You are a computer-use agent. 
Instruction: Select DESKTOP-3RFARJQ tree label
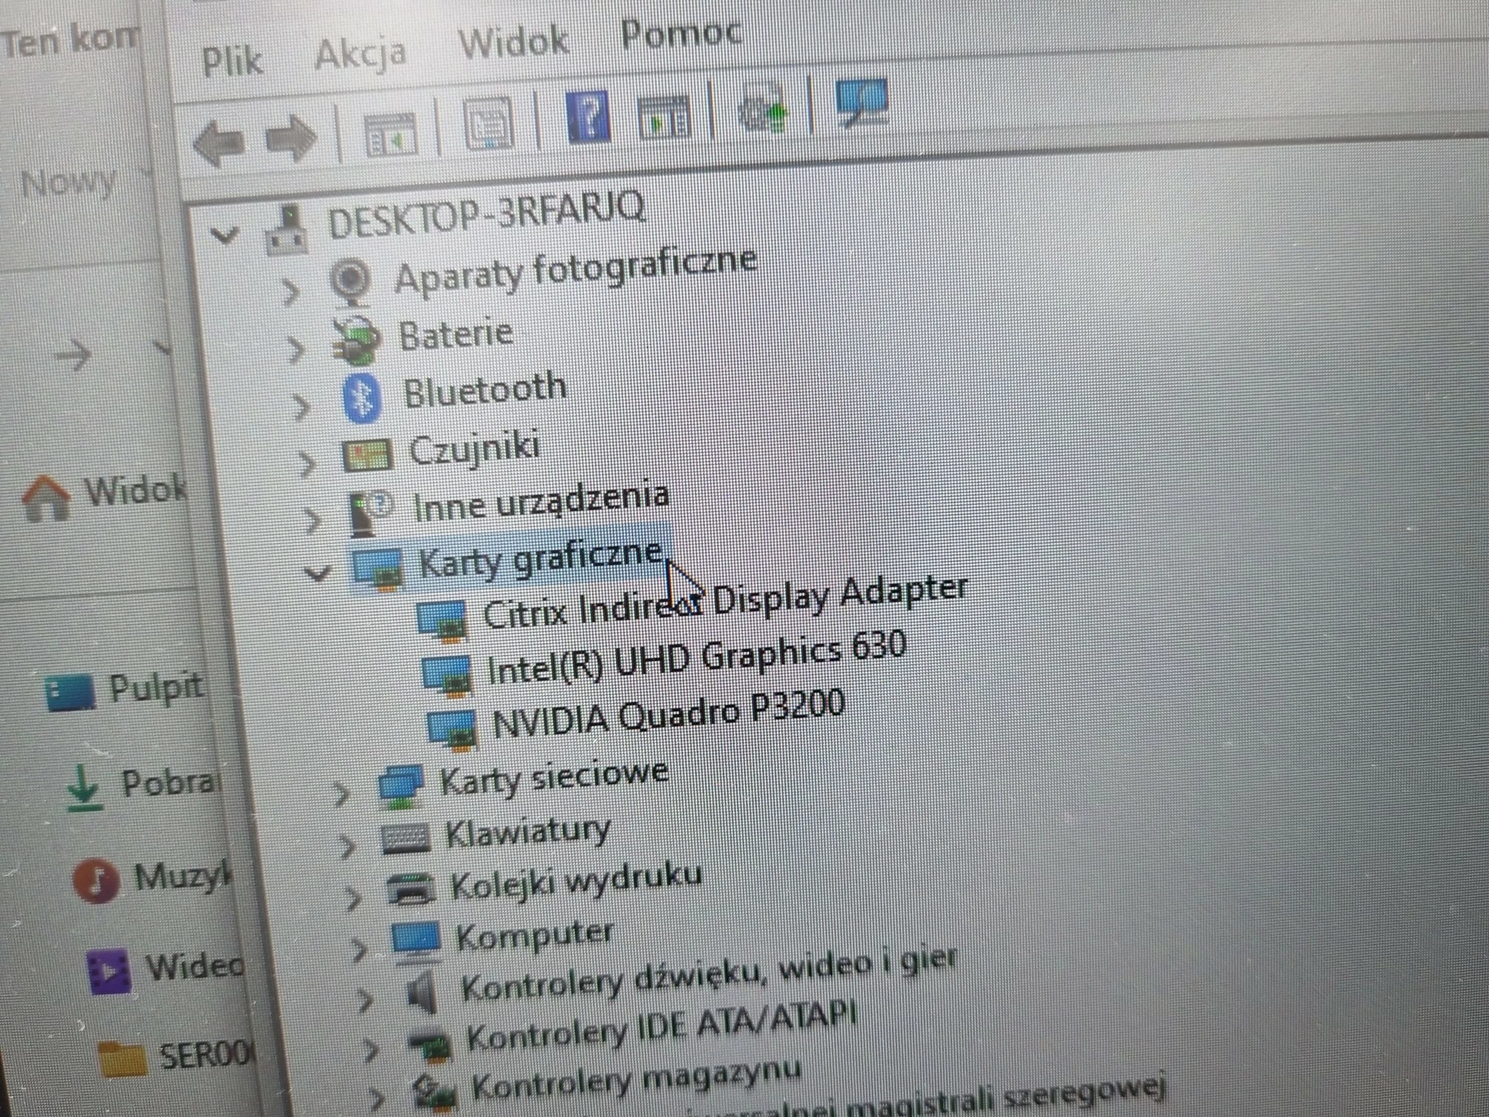487,214
